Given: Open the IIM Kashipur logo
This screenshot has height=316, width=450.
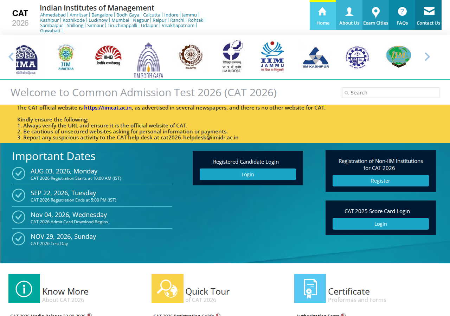Looking at the screenshot, I should click(x=316, y=58).
